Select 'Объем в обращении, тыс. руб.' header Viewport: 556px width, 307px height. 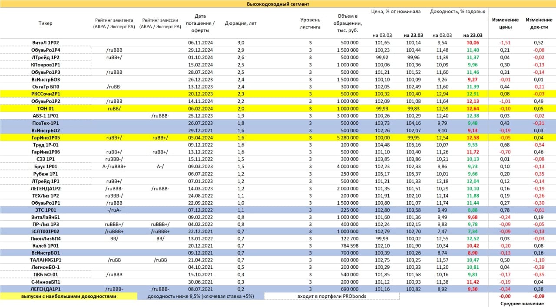[x=347, y=23]
